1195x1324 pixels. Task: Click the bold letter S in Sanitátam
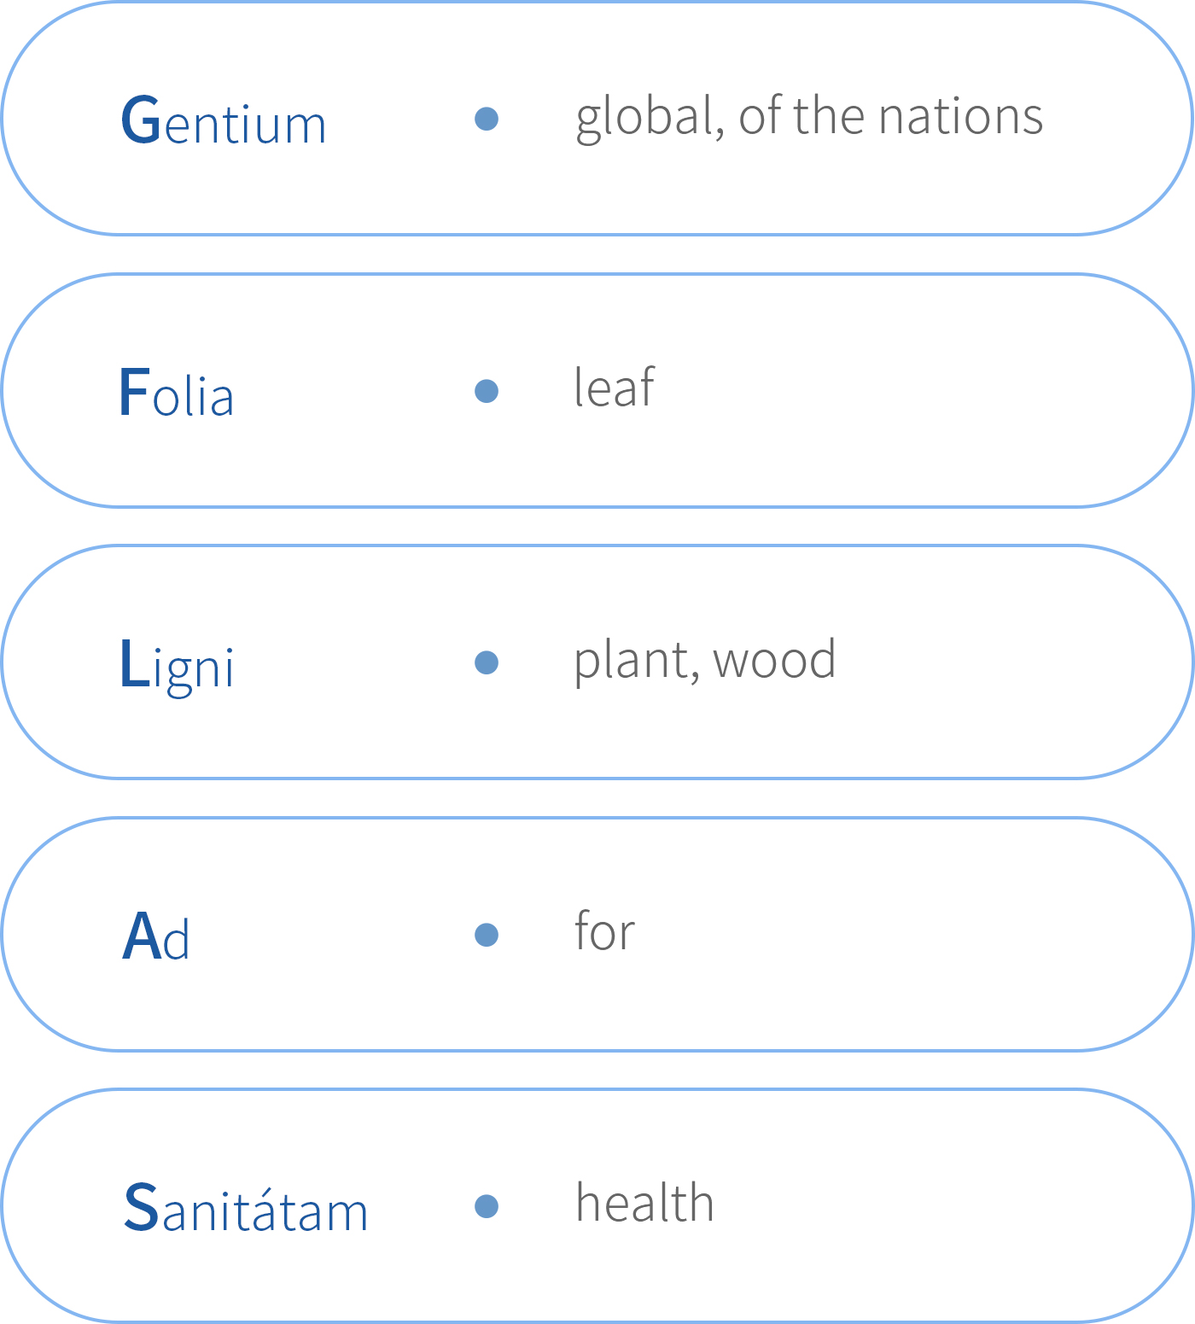point(141,1207)
